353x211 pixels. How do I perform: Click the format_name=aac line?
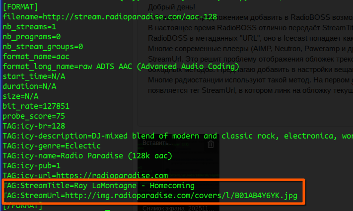click(x=34, y=57)
